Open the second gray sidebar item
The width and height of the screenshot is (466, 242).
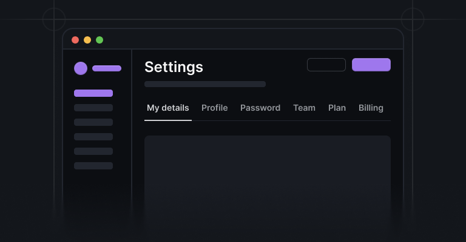click(93, 122)
